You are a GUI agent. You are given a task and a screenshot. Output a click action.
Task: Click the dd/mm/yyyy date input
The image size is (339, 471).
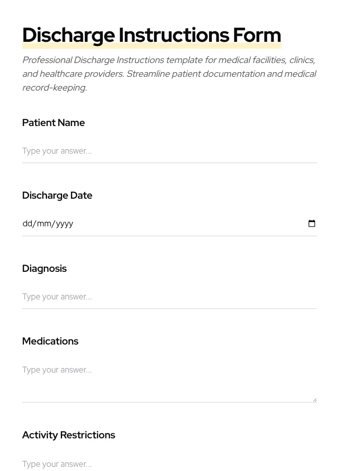pos(138,224)
